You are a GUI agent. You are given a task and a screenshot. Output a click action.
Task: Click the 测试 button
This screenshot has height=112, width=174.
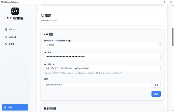[156, 85]
